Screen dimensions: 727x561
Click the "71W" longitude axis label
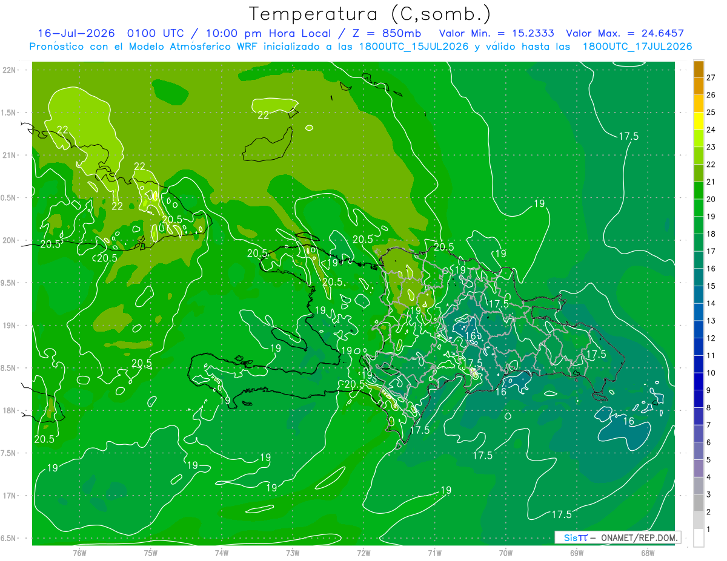(x=434, y=553)
